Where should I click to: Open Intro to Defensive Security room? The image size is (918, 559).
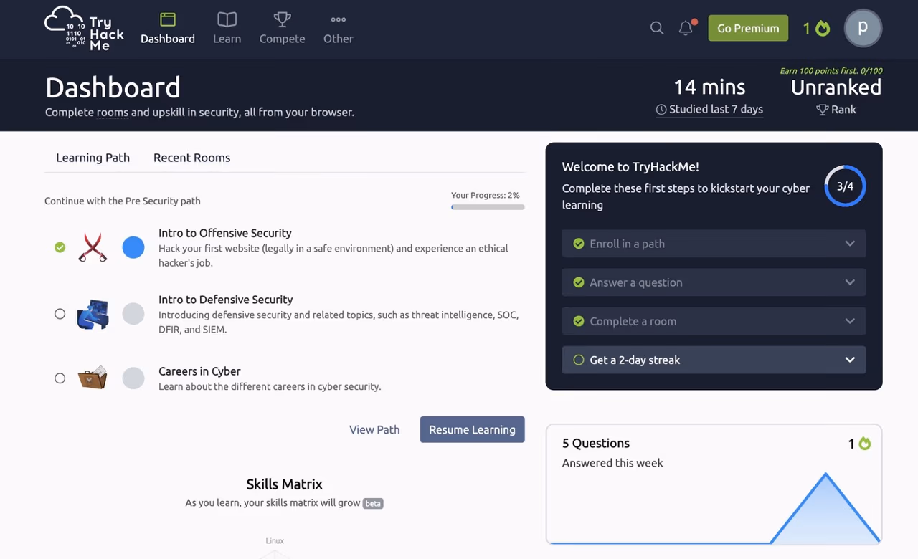pyautogui.click(x=226, y=300)
